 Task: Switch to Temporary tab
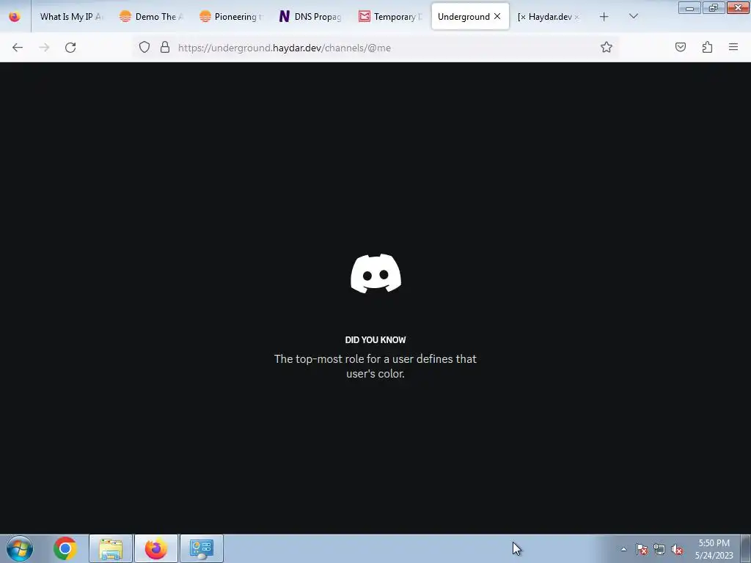[x=391, y=17]
